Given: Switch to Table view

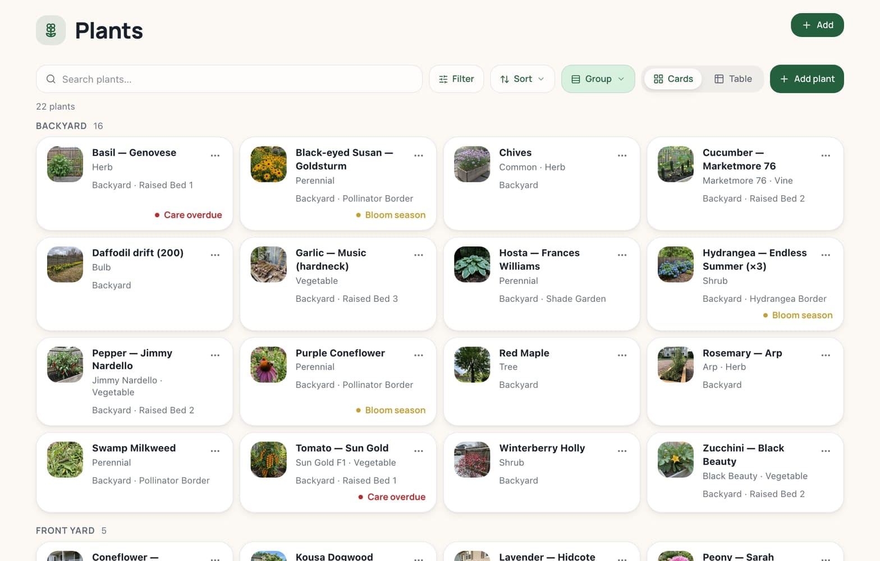Looking at the screenshot, I should (733, 79).
